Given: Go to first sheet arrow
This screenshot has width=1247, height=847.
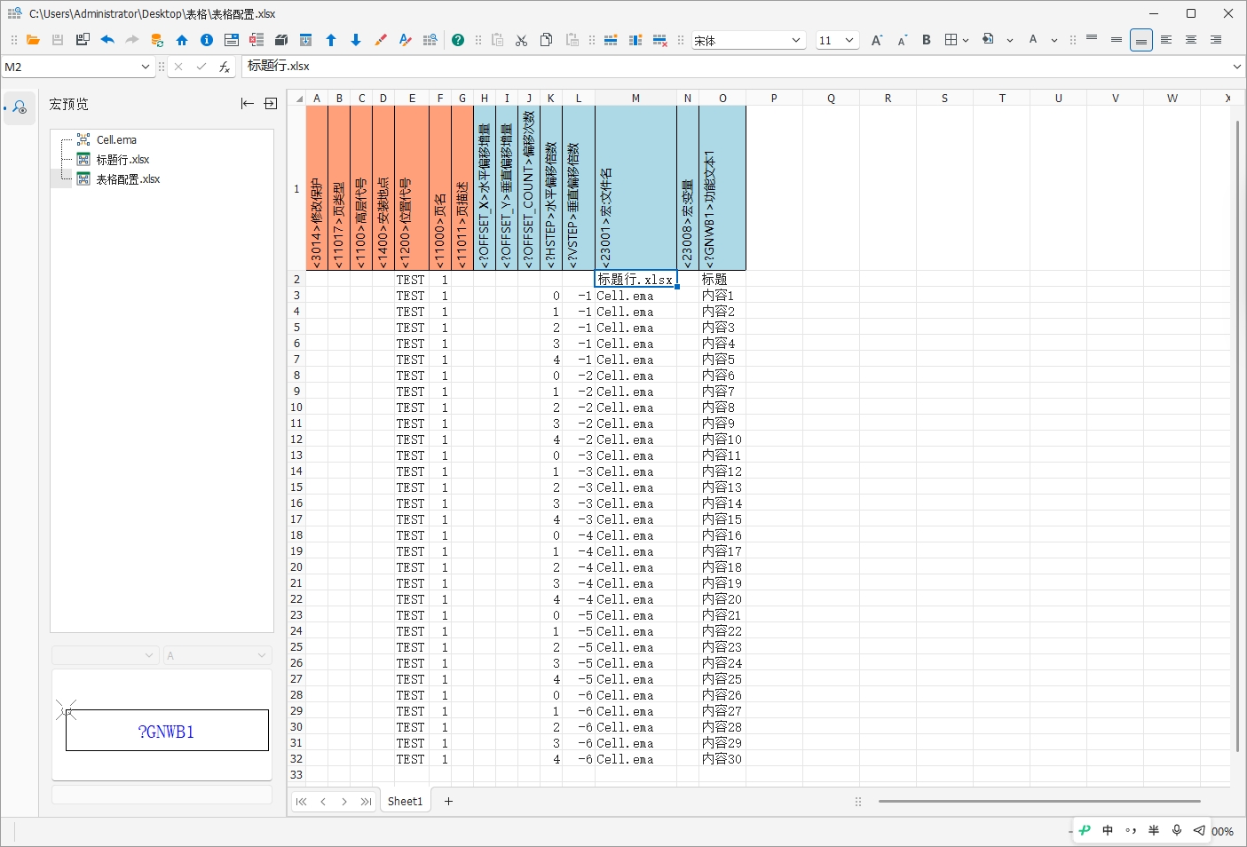Looking at the screenshot, I should click(x=301, y=802).
